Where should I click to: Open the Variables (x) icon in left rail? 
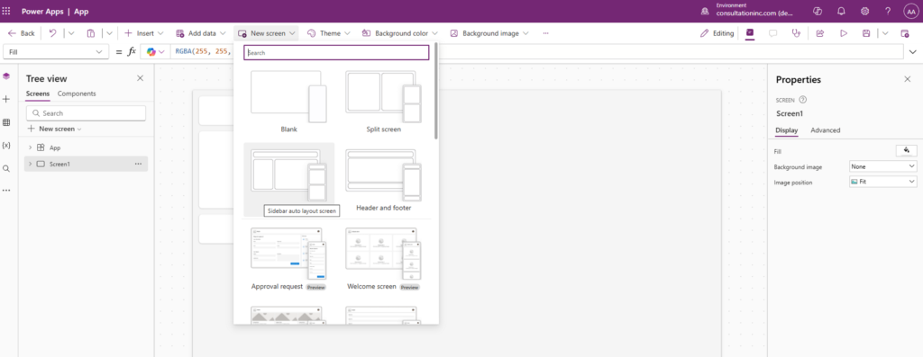6,145
